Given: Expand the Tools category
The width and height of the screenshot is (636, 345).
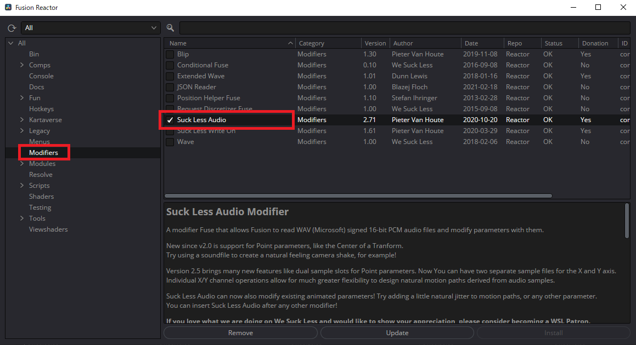Looking at the screenshot, I should coord(22,218).
